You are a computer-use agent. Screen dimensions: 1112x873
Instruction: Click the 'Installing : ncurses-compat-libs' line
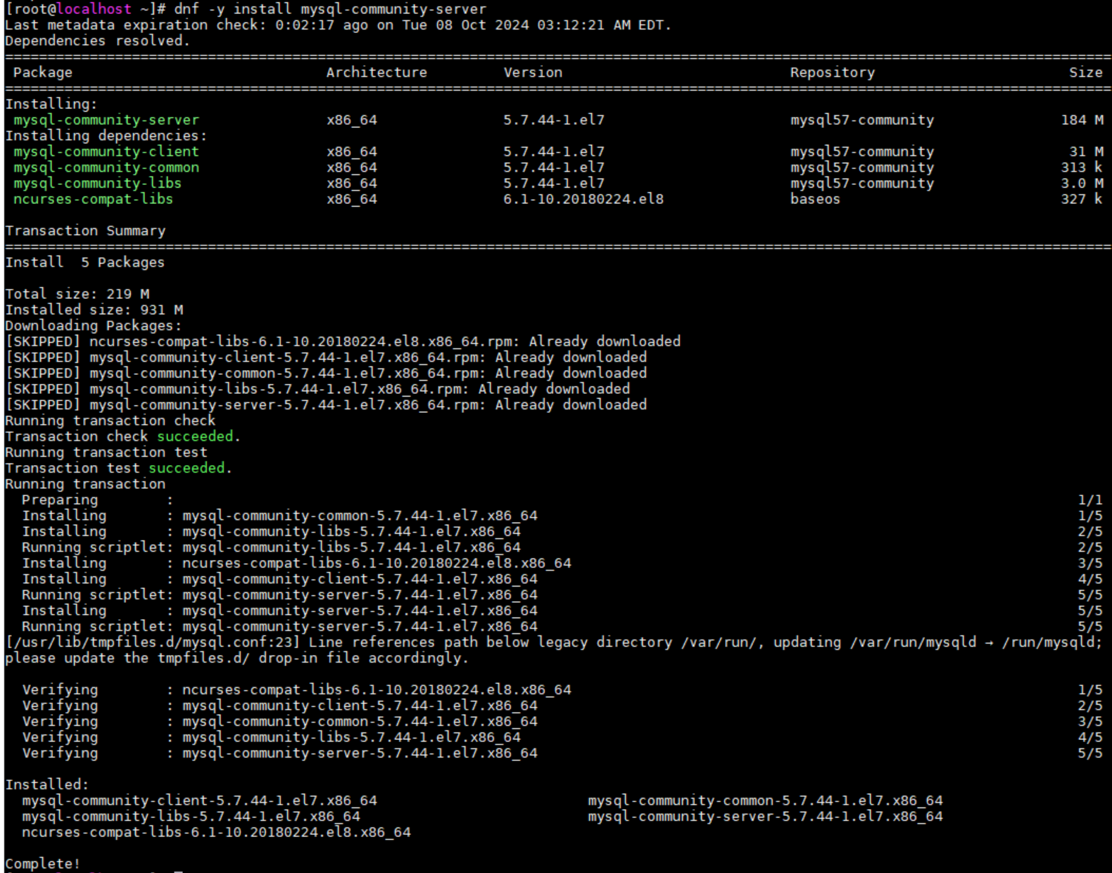tap(562, 563)
